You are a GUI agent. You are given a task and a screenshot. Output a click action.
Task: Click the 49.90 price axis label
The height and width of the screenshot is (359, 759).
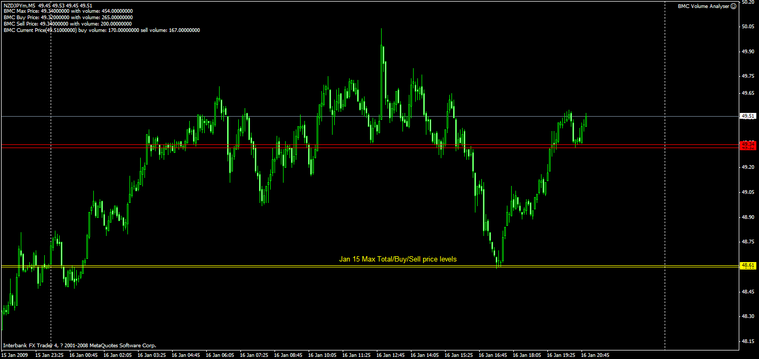(x=747, y=52)
